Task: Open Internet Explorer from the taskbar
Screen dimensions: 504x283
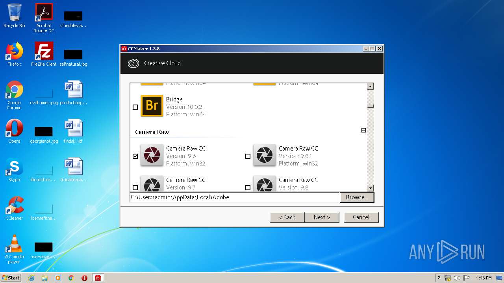Action: click(x=31, y=278)
